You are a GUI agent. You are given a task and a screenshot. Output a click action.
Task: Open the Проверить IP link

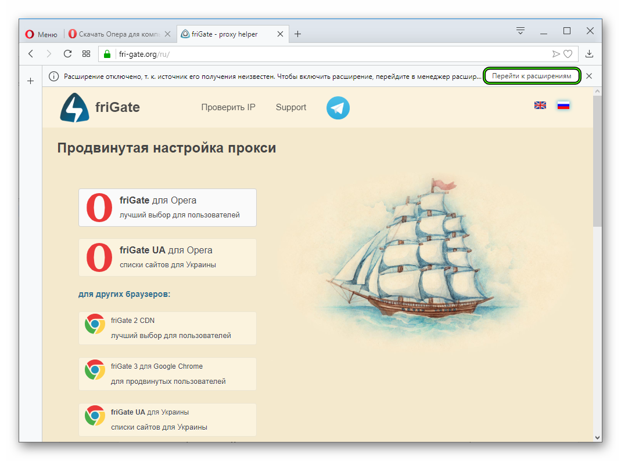tap(228, 107)
